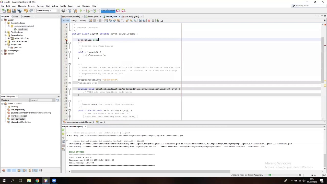Screen dimensions: 327x184
Task: Open the empty filter combo box in Navigator
Action: pos(42,100)
